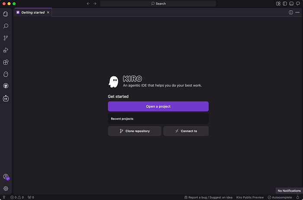Open the remote window indicator in the status bar
This screenshot has width=303, height=200.
pyautogui.click(x=4, y=197)
